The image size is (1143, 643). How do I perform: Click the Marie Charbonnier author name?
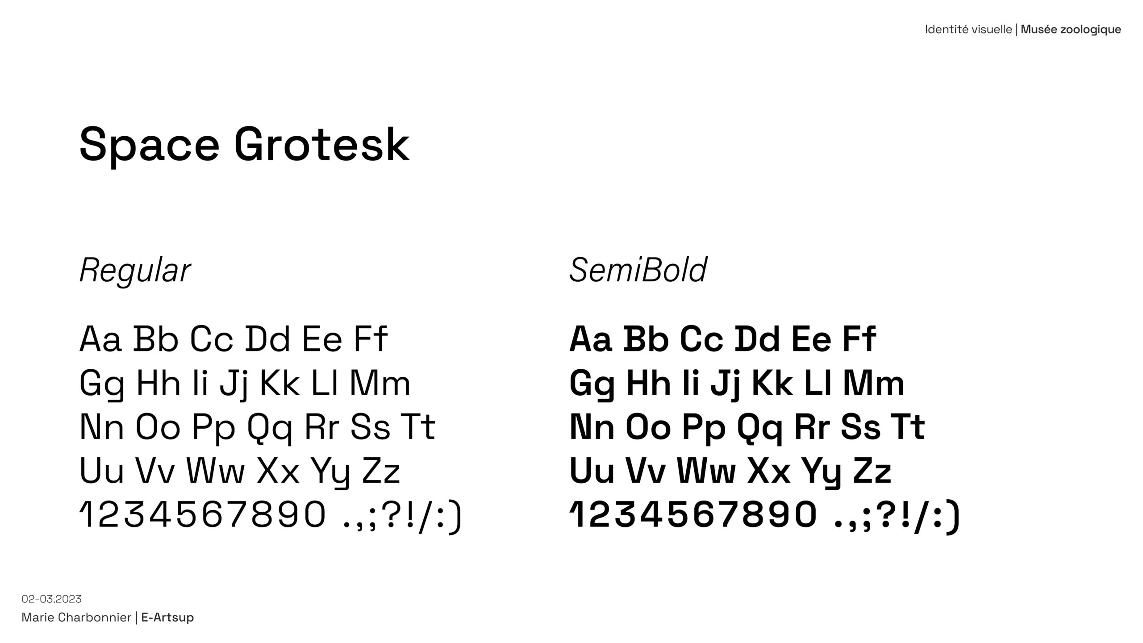pos(76,618)
